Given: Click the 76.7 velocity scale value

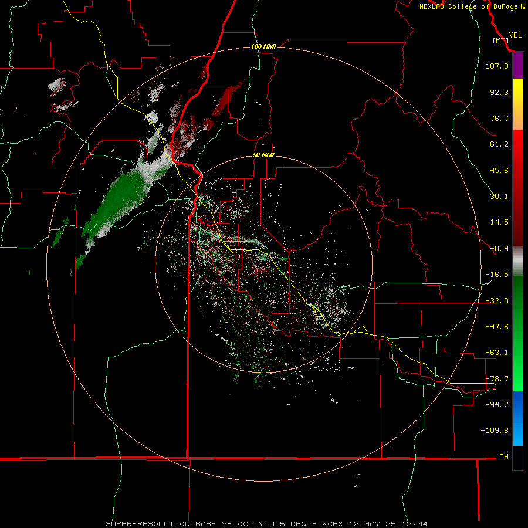Looking at the screenshot, I should [499, 118].
